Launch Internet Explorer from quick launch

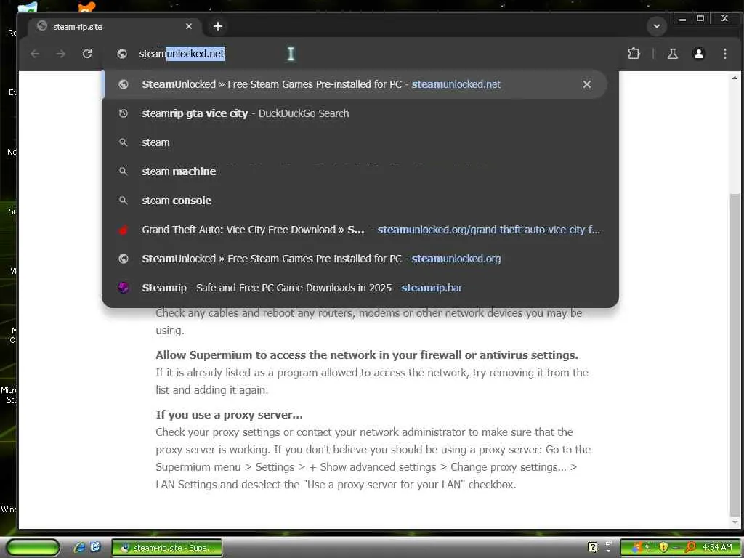coord(79,548)
